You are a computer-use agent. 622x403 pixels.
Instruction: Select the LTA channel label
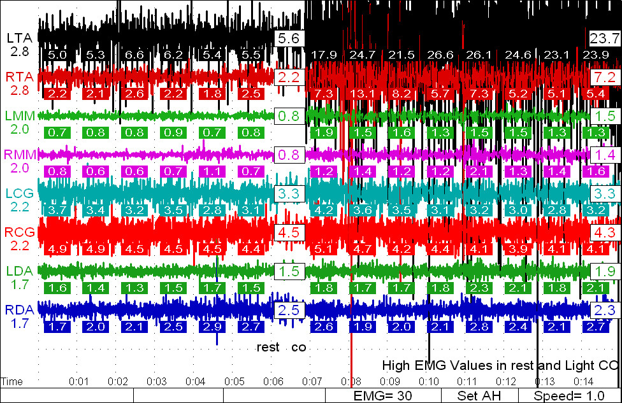click(x=19, y=38)
